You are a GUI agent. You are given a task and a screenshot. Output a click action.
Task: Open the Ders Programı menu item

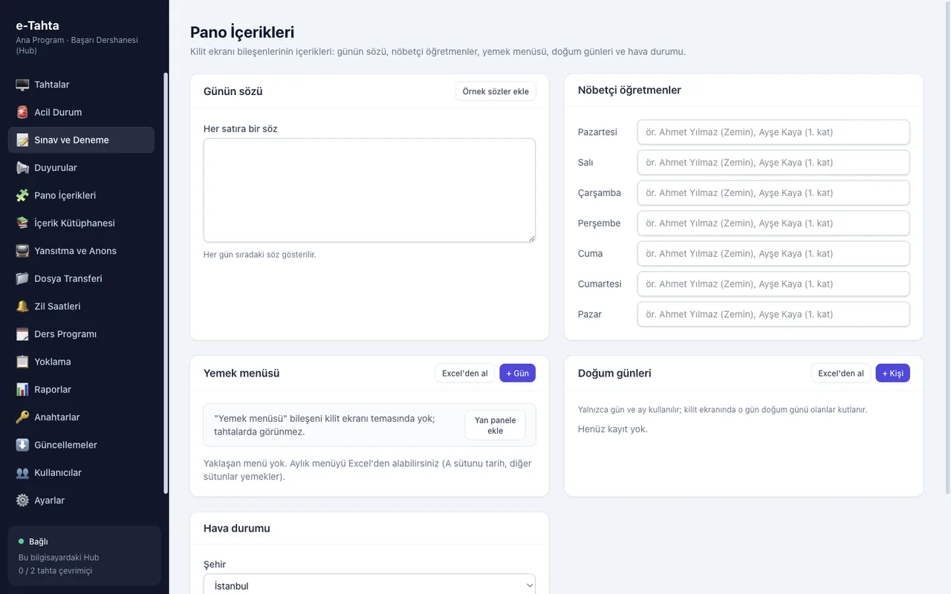click(81, 334)
